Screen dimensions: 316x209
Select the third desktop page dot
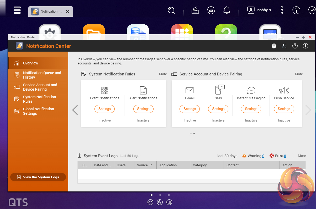point(169,195)
